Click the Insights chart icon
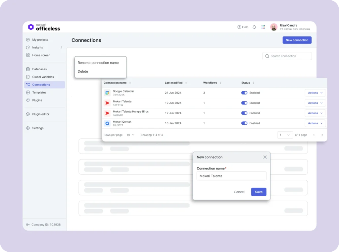Viewport: 339px width, 252px height. coord(28,47)
